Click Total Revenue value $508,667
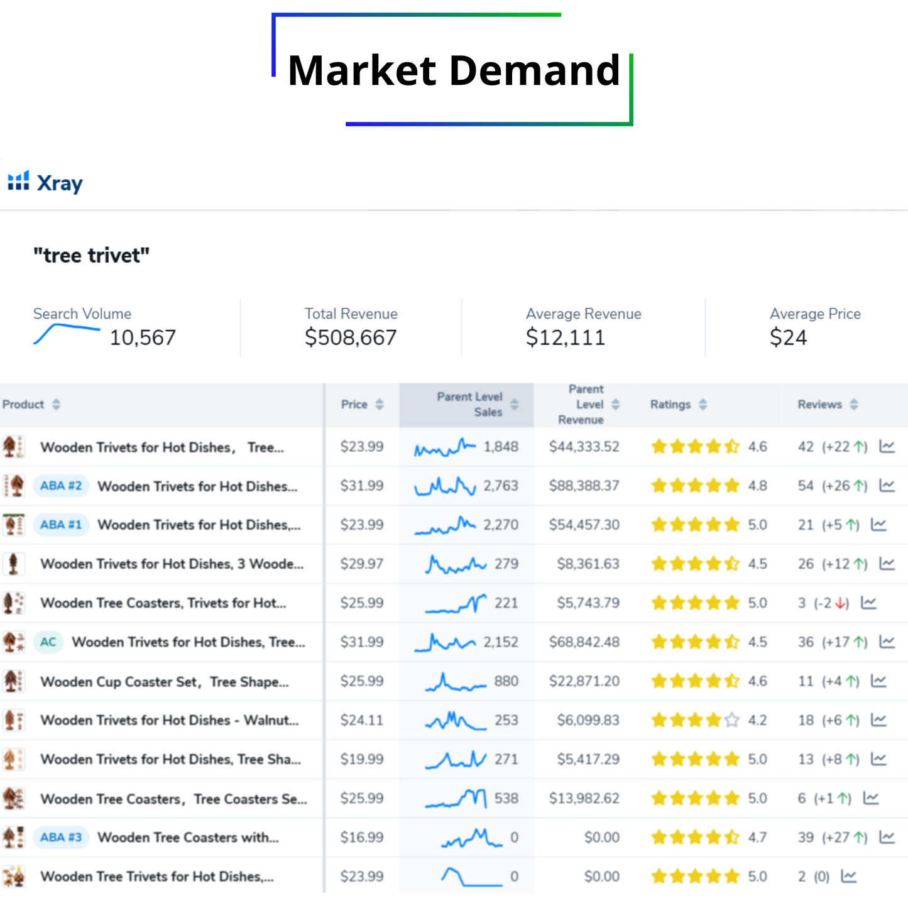 coord(351,337)
